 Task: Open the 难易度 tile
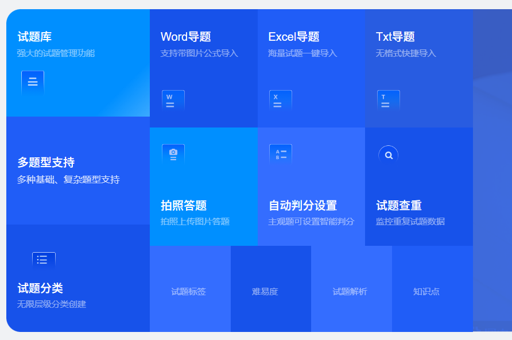pyautogui.click(x=265, y=291)
